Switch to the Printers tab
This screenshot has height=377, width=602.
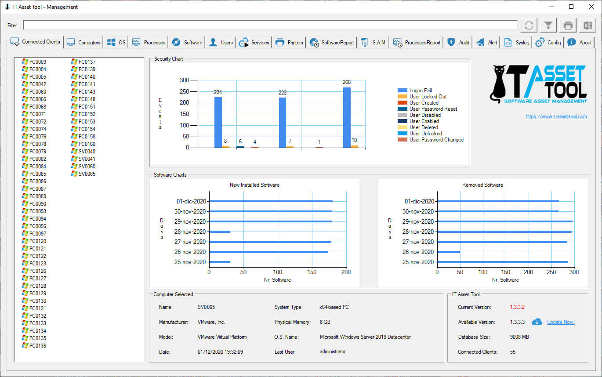click(x=290, y=43)
